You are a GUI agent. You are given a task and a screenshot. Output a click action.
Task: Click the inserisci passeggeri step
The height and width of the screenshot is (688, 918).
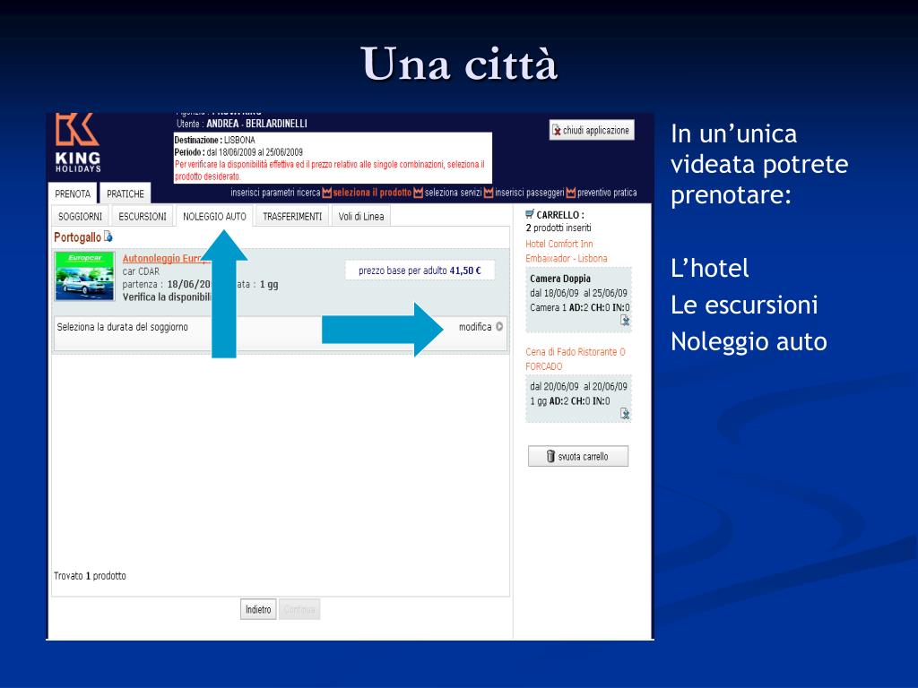click(x=529, y=193)
